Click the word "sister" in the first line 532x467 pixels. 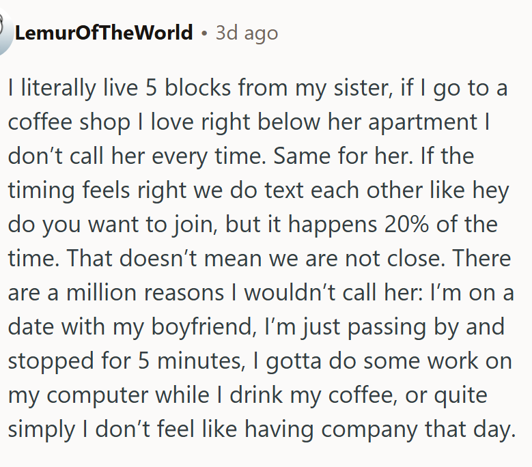[x=363, y=88]
